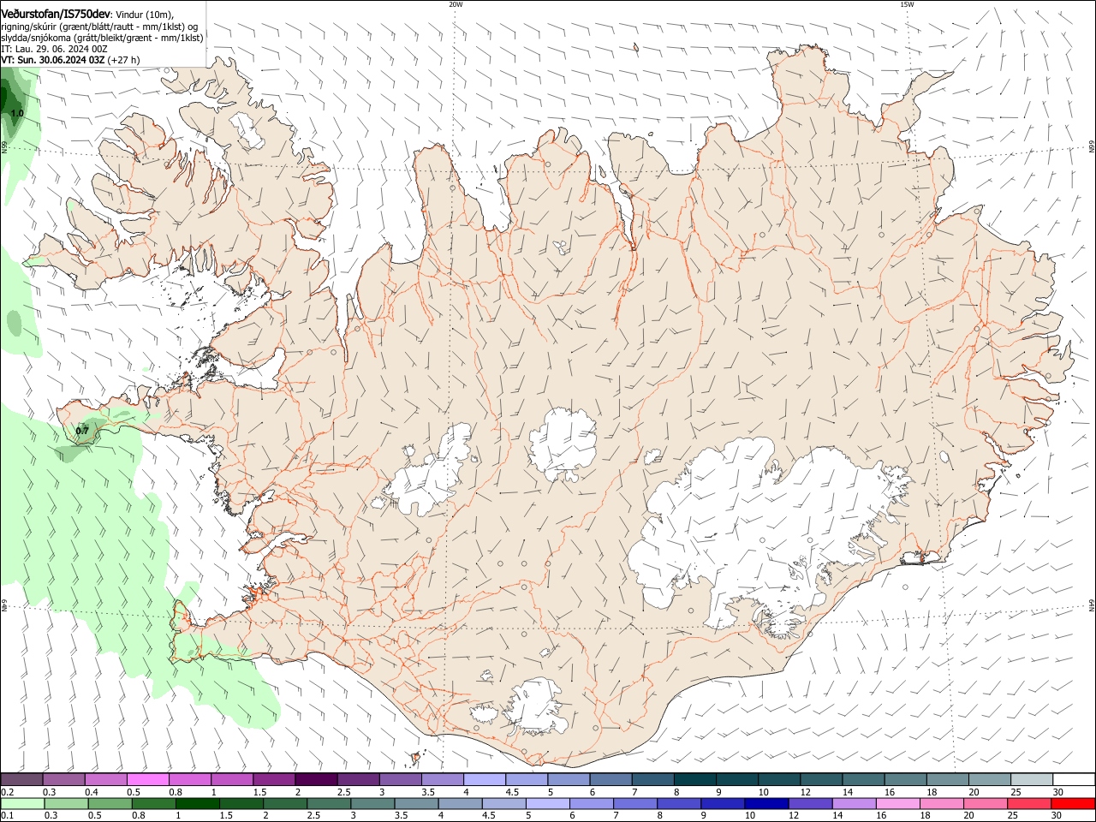Click the '30' label in the lower scale

tap(1057, 816)
